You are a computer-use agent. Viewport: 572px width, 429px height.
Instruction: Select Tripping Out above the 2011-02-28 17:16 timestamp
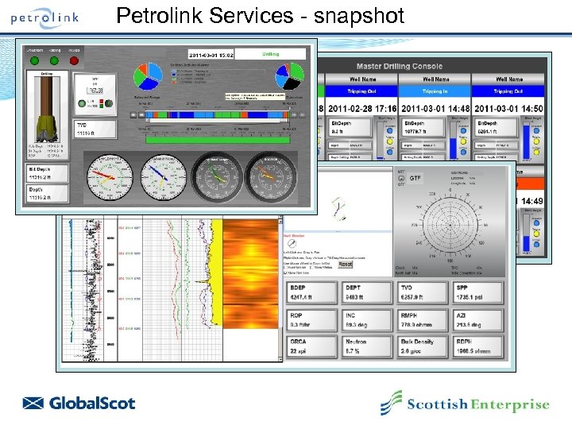click(x=361, y=91)
